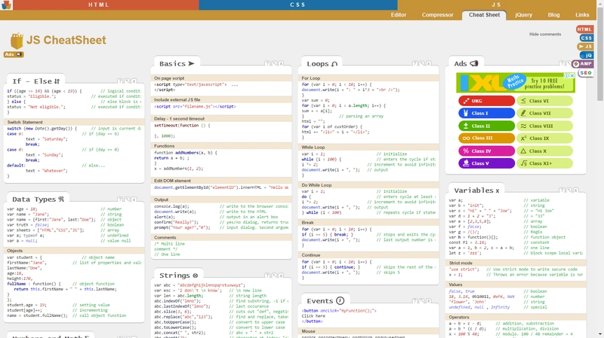The image size is (604, 338).
Task: Click the JS side badge with arrow
Action: [x=585, y=47]
